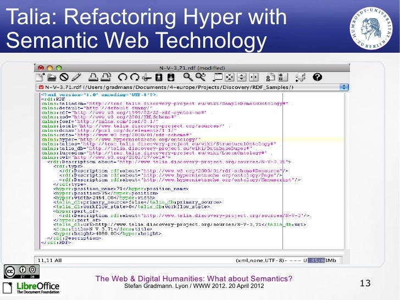Open search-and-replace magnifier with arrows
The height and width of the screenshot is (300, 400).
click(x=201, y=77)
